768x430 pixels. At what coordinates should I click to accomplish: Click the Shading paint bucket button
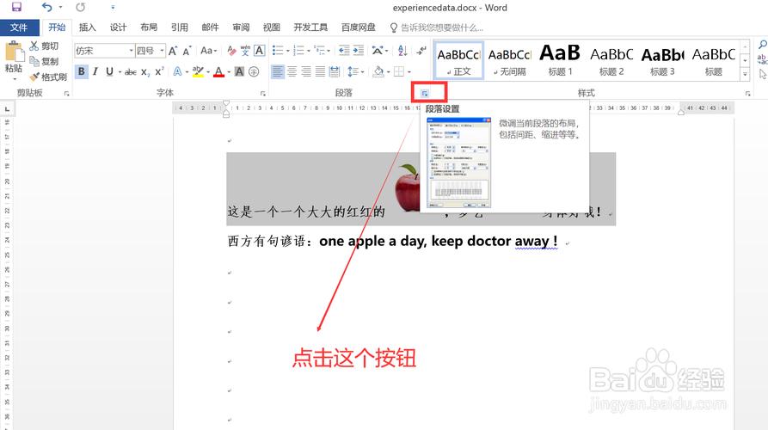click(378, 71)
